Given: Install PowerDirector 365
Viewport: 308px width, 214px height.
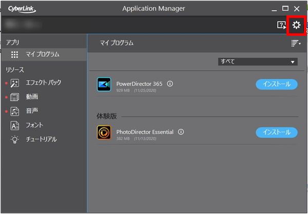Looking at the screenshot, I should coord(277,84).
